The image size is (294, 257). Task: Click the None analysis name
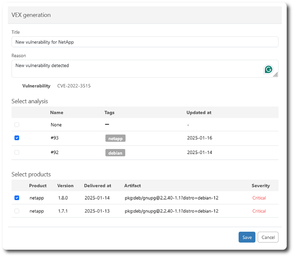point(56,125)
